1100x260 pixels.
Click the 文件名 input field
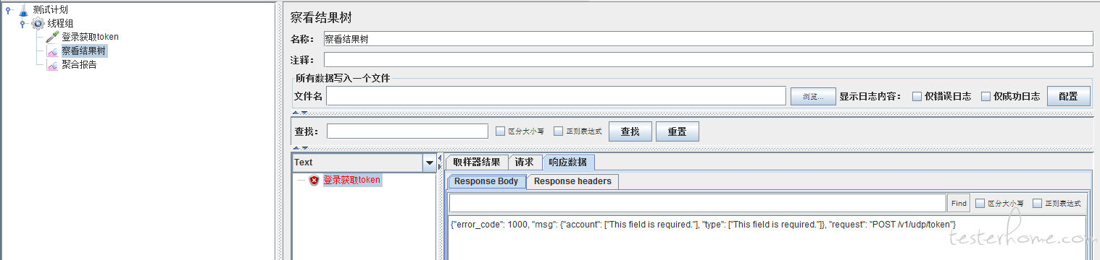556,96
